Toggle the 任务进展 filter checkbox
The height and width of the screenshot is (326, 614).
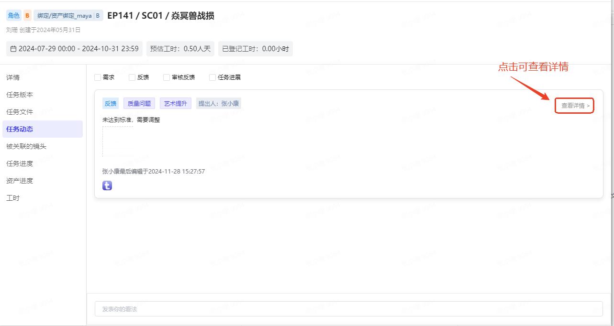[212, 77]
